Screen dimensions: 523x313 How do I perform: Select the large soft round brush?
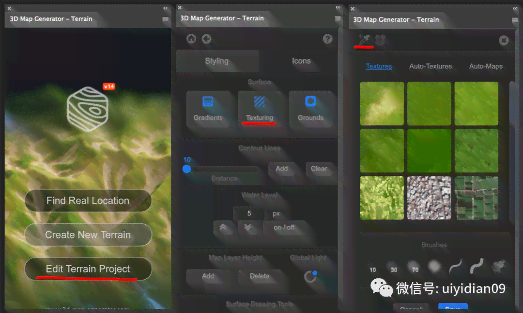point(434,267)
